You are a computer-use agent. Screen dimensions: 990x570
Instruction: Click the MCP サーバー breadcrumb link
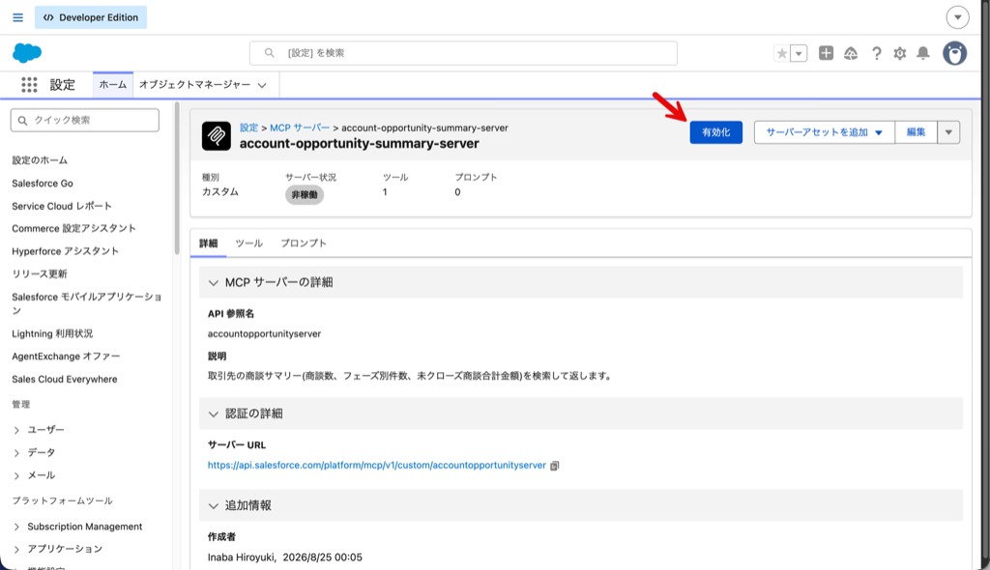tap(300, 128)
